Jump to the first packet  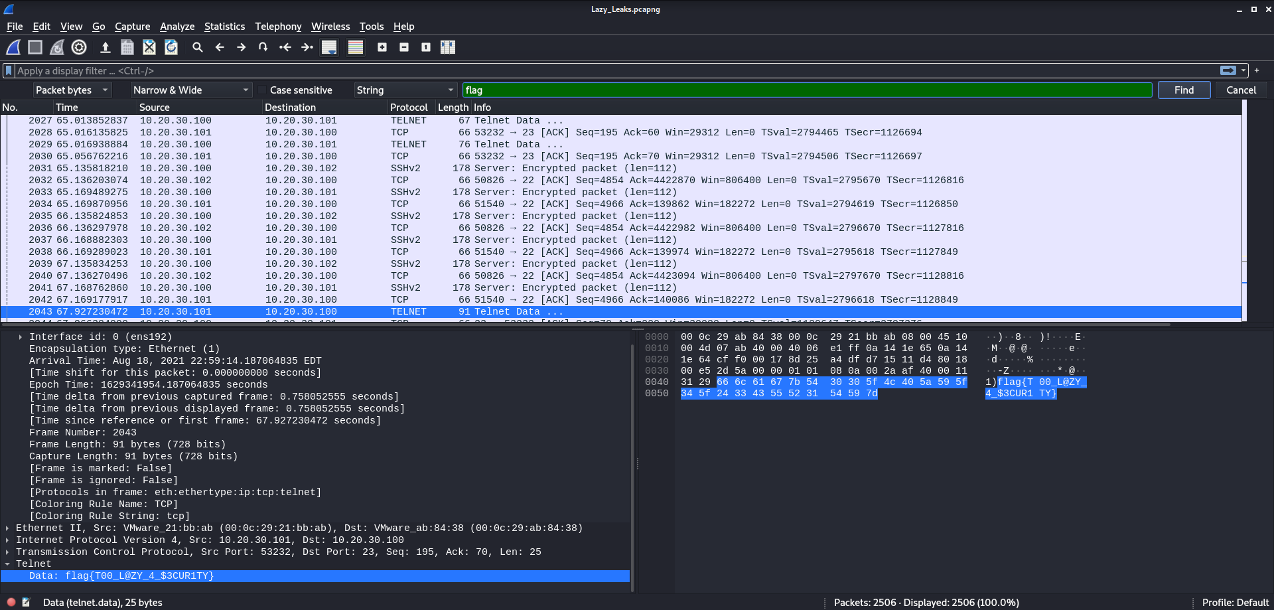[x=285, y=47]
